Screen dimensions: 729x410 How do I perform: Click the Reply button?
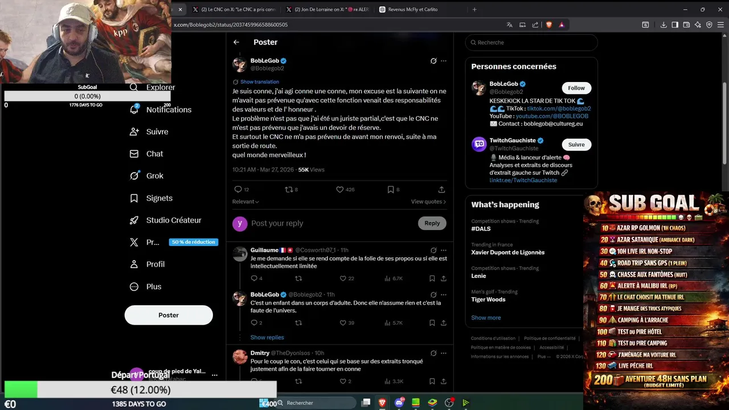[x=432, y=223]
